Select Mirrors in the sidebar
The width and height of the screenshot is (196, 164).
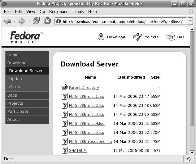(x=27, y=87)
